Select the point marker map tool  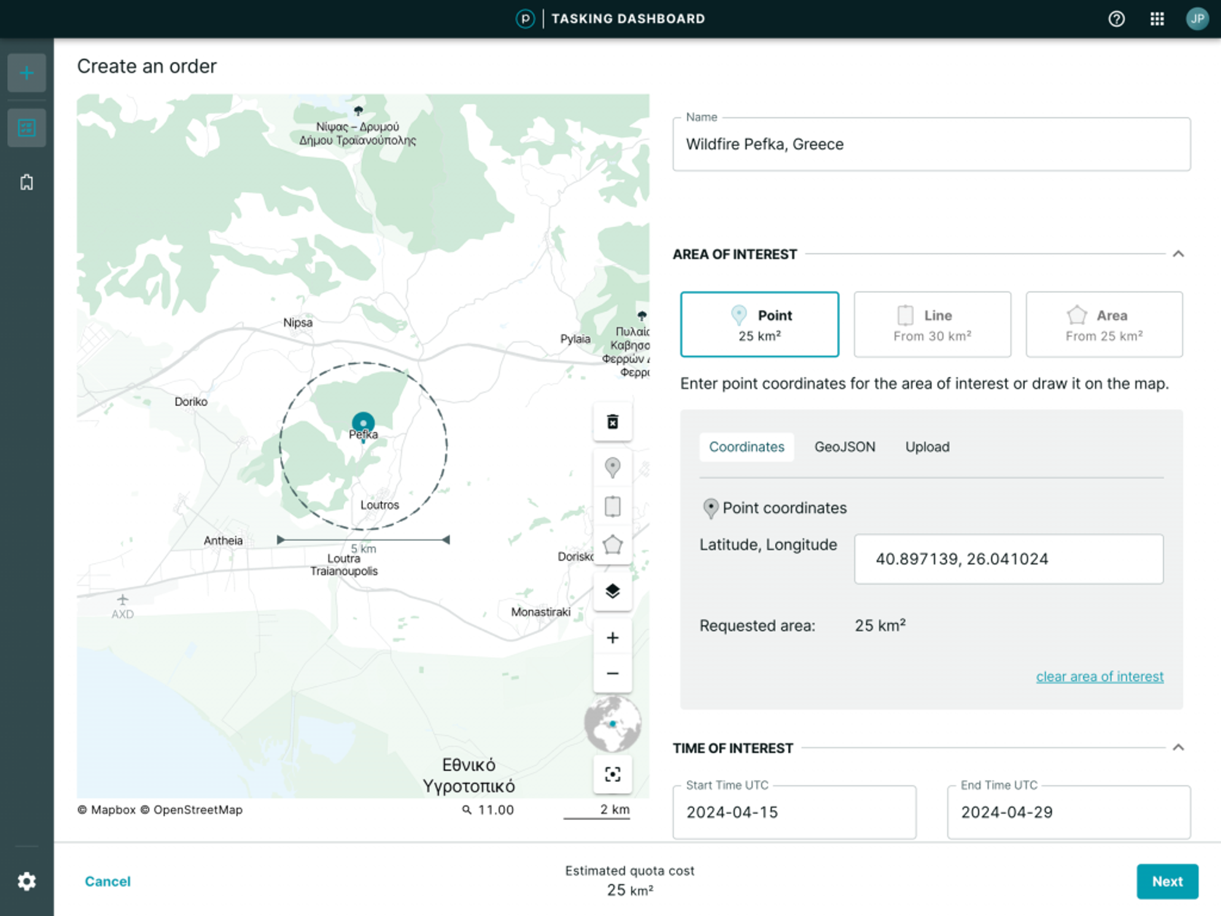612,468
